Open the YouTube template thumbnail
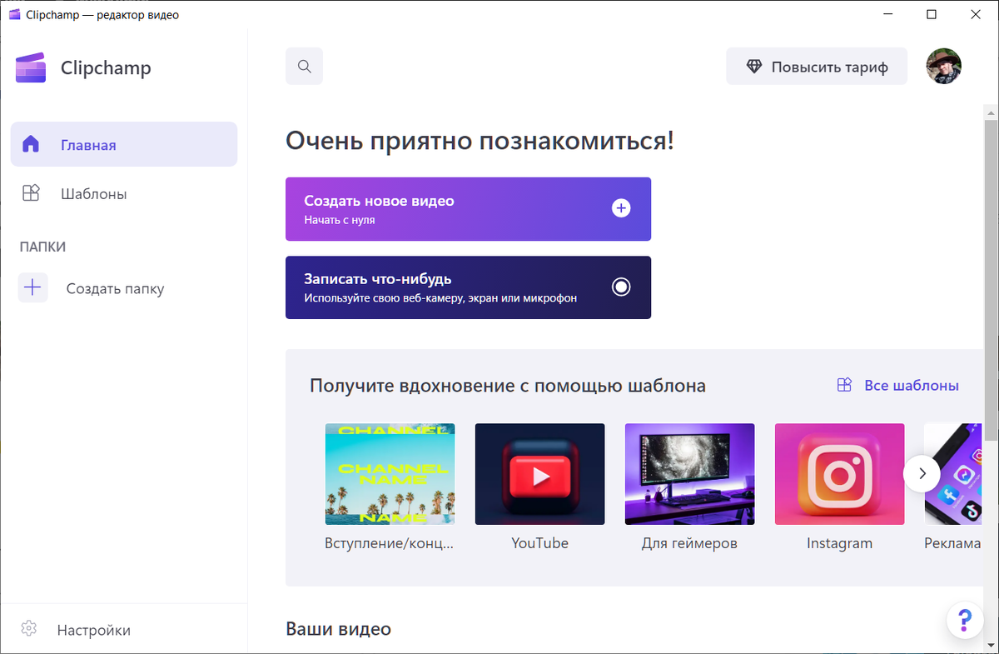This screenshot has width=999, height=654. (x=539, y=473)
